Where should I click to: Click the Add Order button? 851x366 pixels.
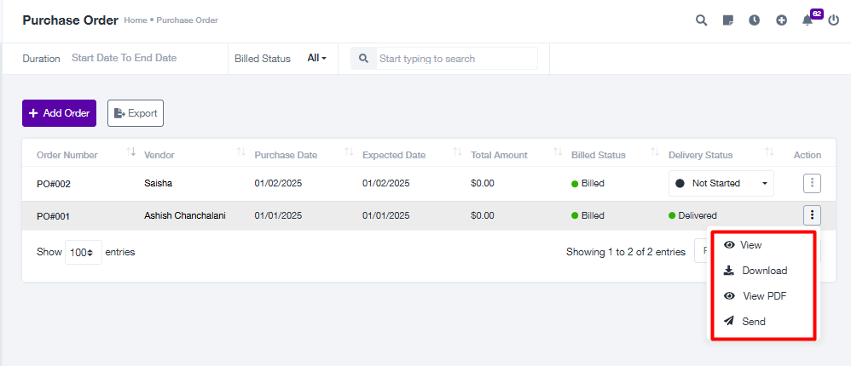[59, 113]
